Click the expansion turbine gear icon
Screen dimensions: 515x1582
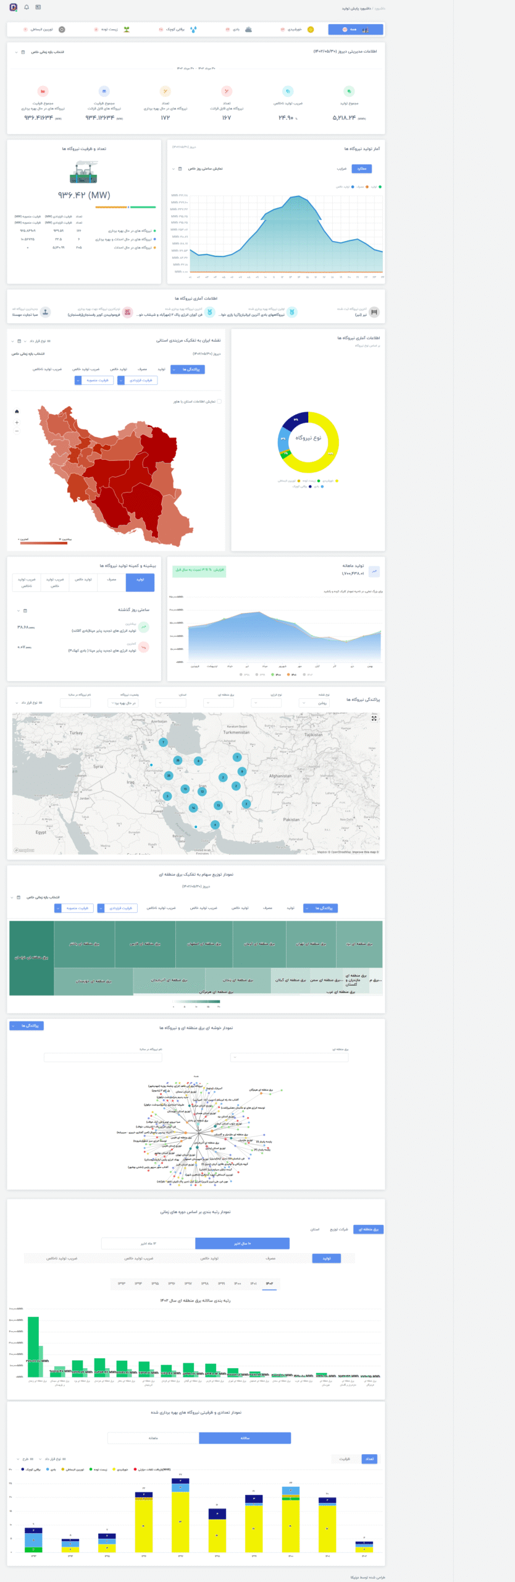click(x=62, y=30)
